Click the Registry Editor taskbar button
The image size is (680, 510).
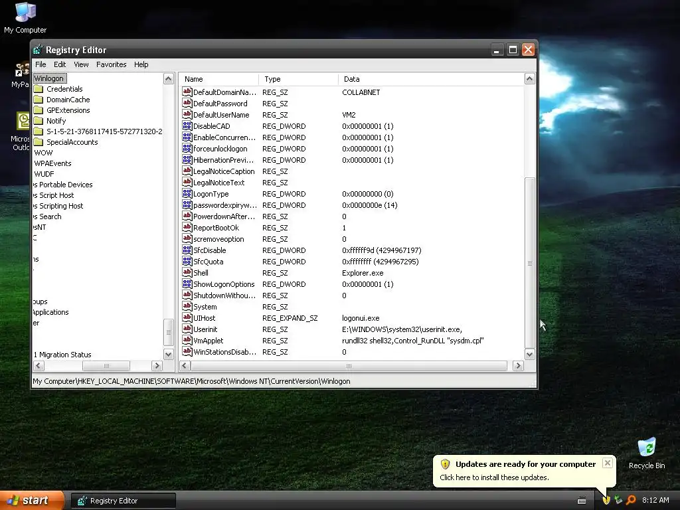click(x=124, y=501)
